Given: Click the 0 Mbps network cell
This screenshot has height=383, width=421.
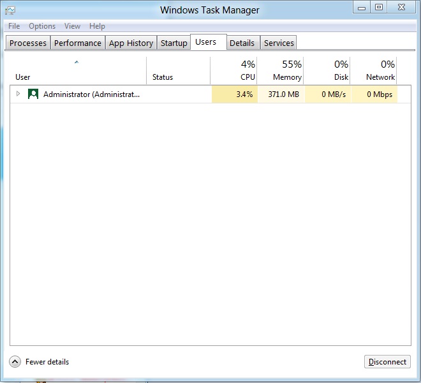Looking at the screenshot, I should [374, 94].
